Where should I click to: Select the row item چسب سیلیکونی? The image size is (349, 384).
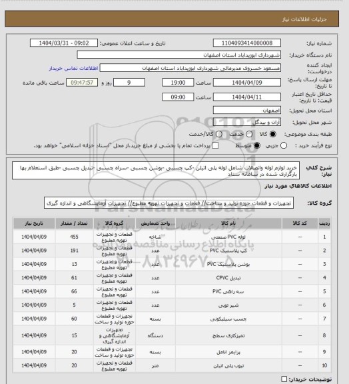click(x=228, y=319)
